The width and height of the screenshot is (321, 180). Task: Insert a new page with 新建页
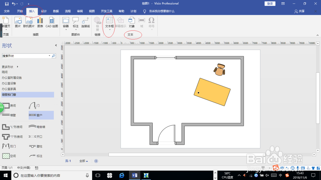tap(6, 22)
